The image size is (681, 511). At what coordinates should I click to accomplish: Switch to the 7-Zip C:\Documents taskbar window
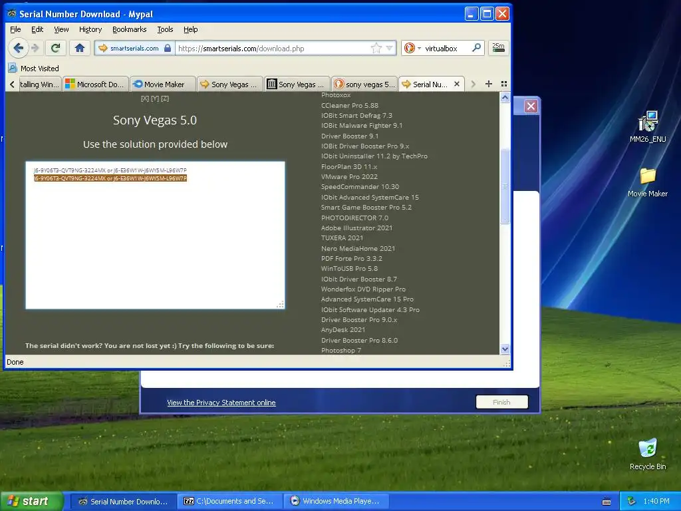(x=229, y=501)
